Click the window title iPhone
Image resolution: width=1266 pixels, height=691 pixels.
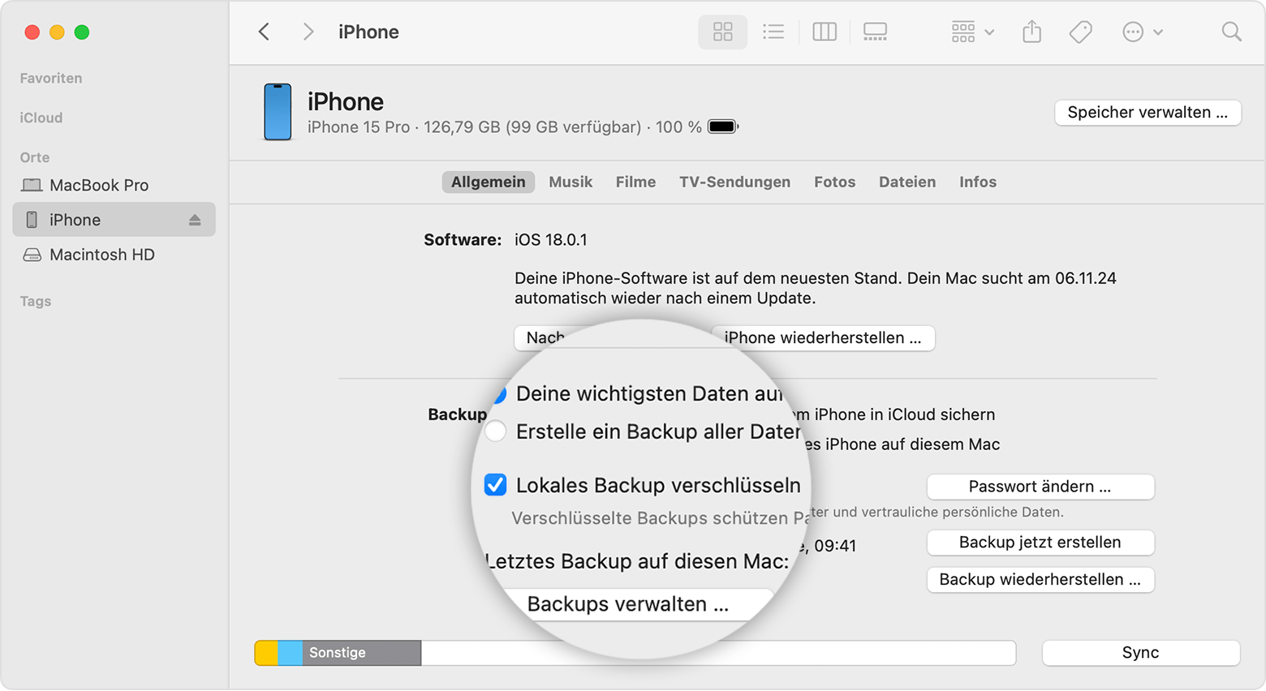[x=368, y=32]
